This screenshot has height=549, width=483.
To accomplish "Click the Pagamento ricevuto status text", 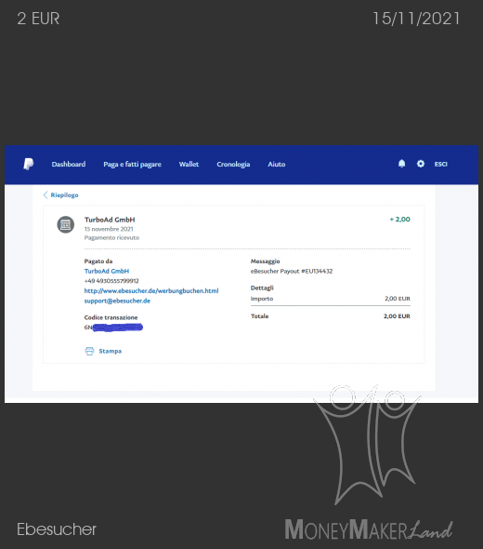I will pyautogui.click(x=111, y=237).
